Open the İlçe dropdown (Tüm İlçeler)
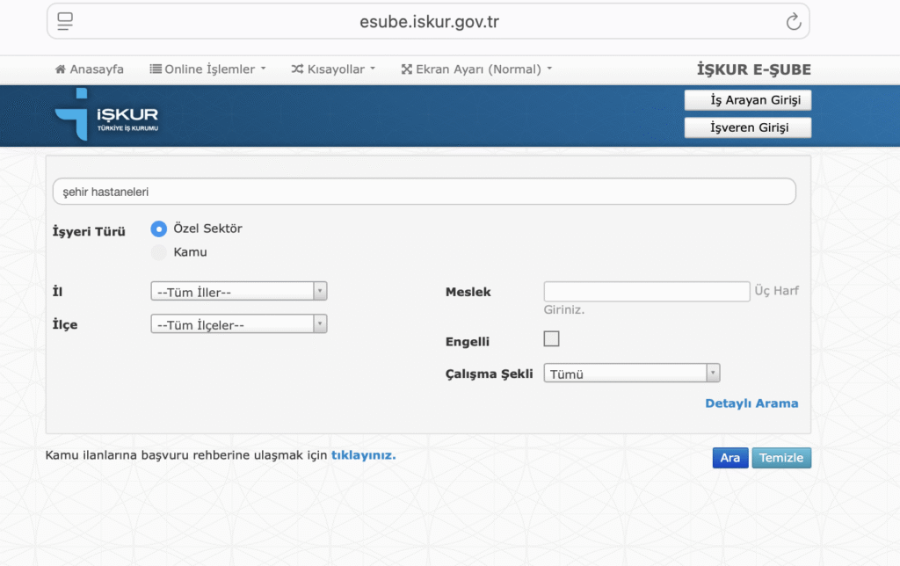The image size is (900, 566). pyautogui.click(x=239, y=323)
